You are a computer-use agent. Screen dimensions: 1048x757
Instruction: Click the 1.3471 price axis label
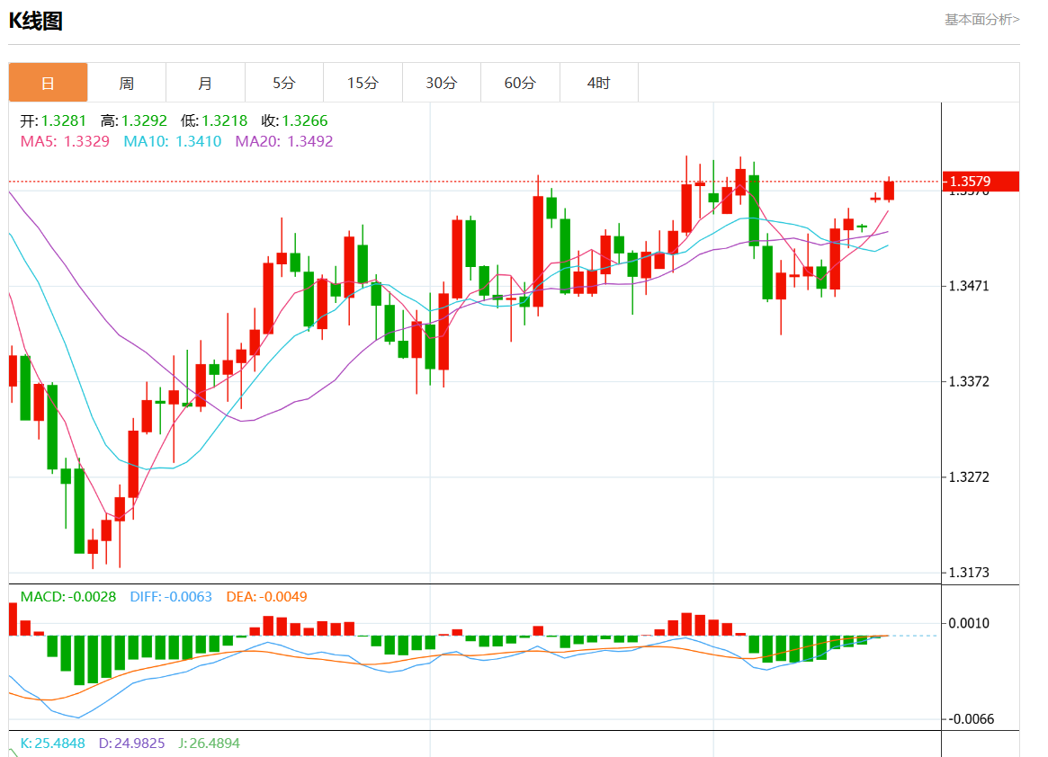coord(971,286)
